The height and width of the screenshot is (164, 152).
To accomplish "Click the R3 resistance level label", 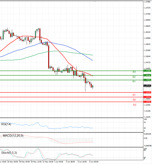I will (x=134, y=72).
